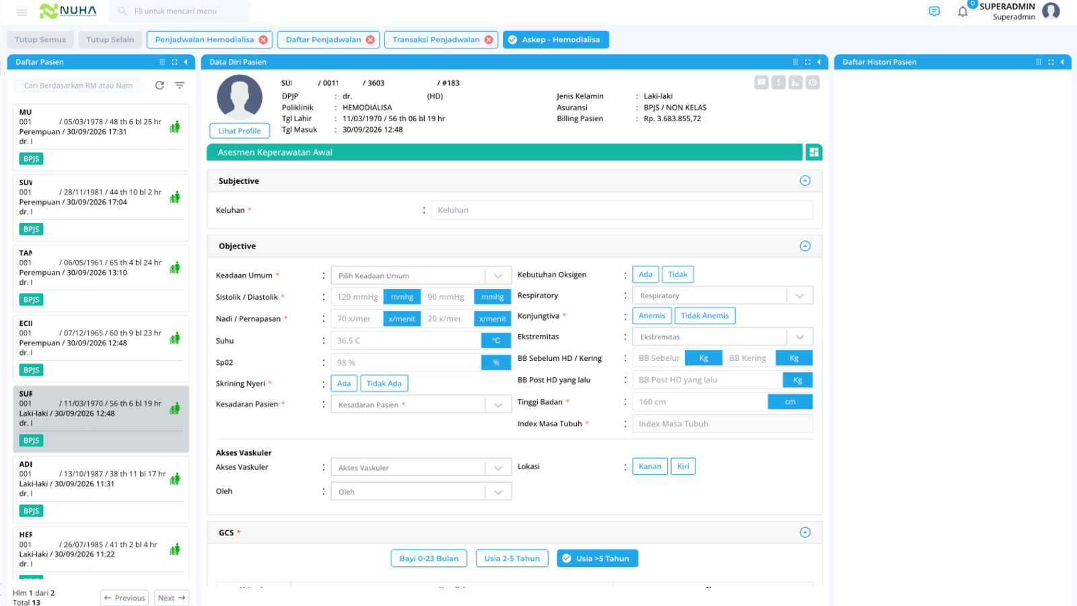Open the hamburger menu next to NUHA logo
The image size is (1077, 606).
coord(22,12)
